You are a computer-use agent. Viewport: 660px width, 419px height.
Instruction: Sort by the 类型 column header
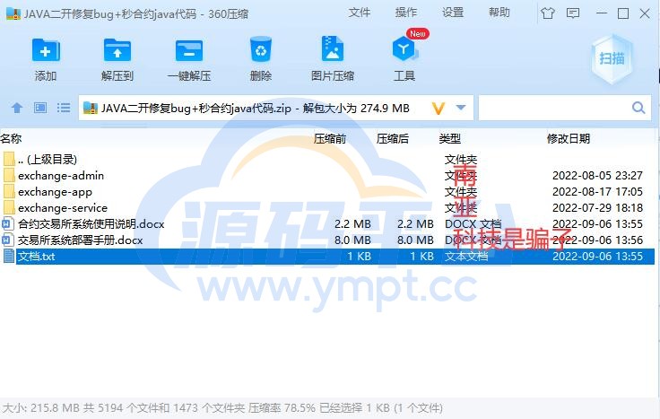(x=449, y=138)
